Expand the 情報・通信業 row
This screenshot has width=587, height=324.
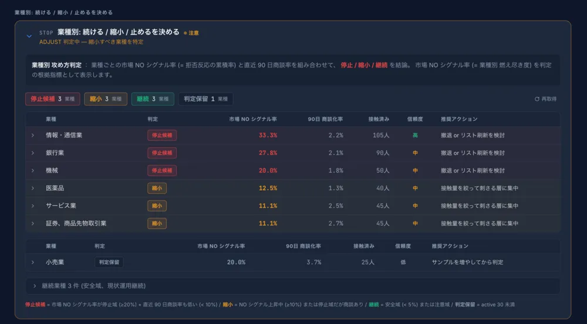tap(32, 136)
